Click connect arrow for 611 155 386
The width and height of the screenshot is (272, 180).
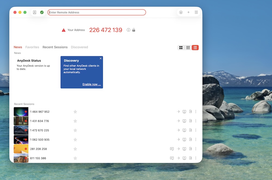click(178, 158)
